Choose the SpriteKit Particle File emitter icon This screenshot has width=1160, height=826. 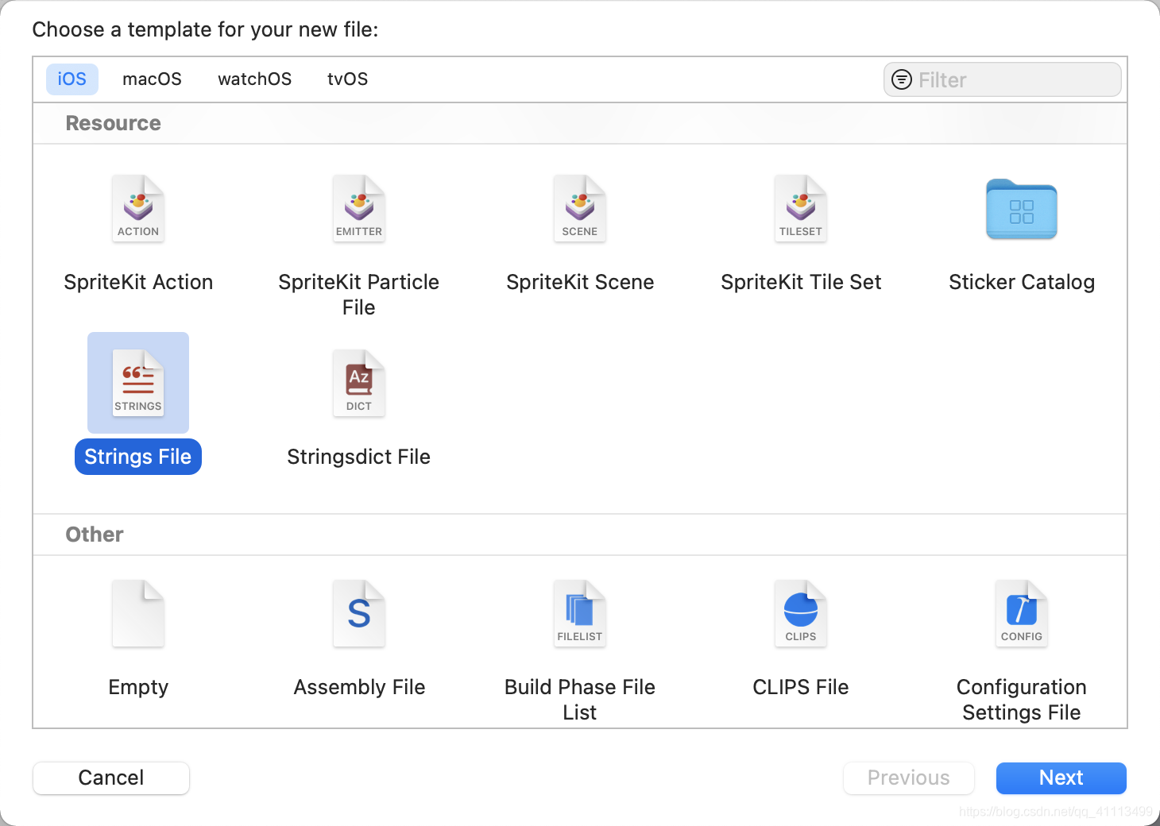(x=359, y=209)
